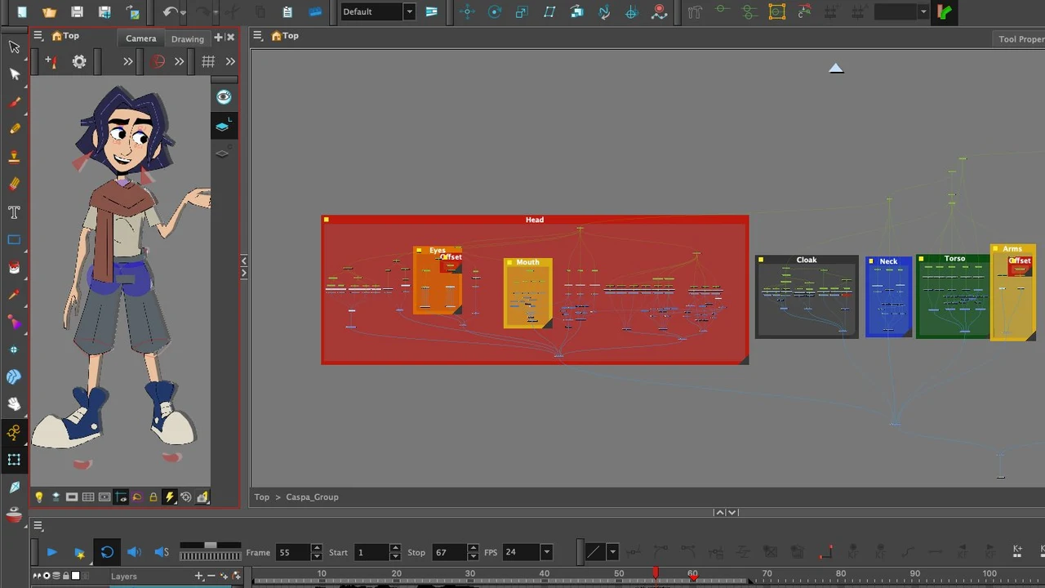Click the Paste clipboard icon
The width and height of the screenshot is (1045, 588).
287,11
